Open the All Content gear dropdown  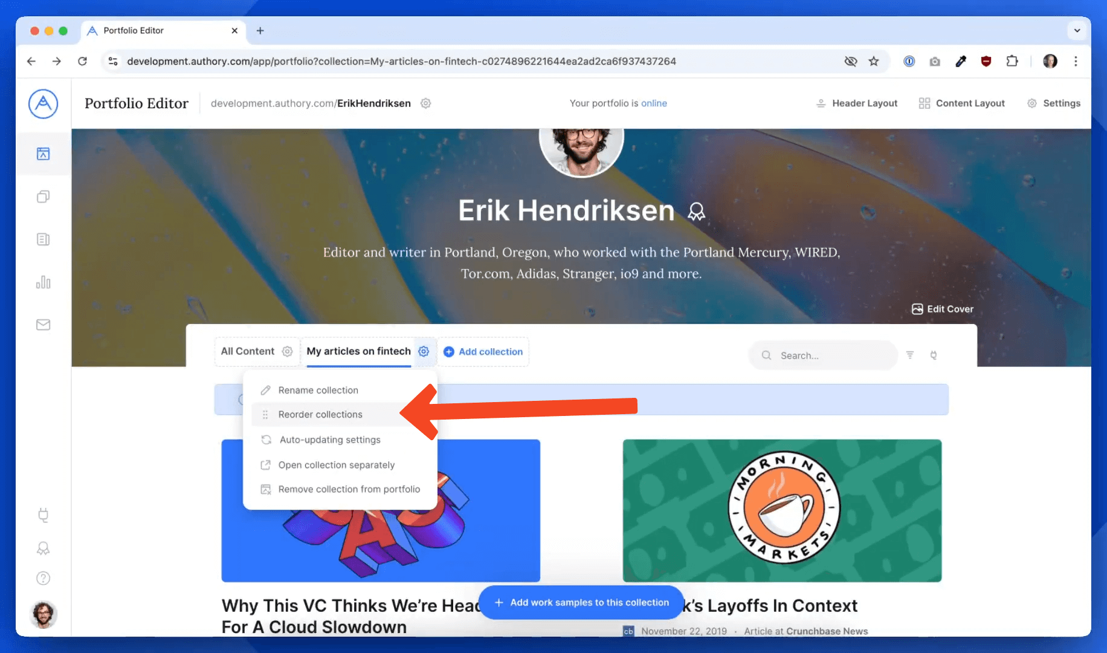pyautogui.click(x=288, y=351)
